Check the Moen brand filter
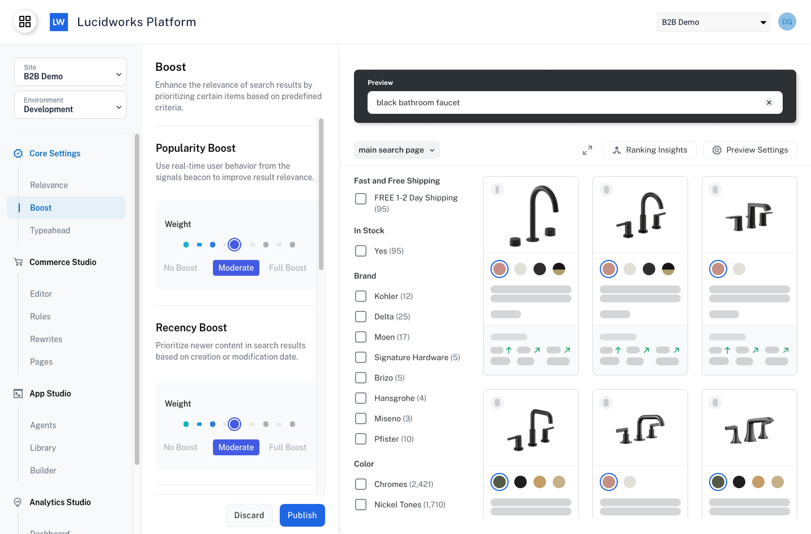 (361, 337)
